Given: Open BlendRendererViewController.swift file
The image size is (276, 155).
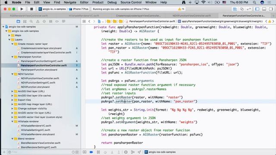Looking at the screenshot, I should point(41,143).
